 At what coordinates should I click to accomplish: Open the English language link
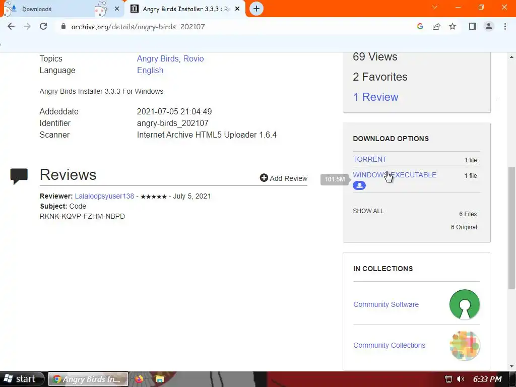[x=150, y=71]
